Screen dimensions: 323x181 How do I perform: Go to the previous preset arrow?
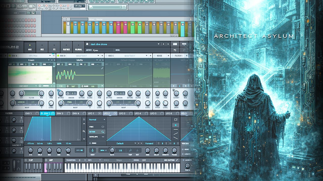click(x=164, y=44)
